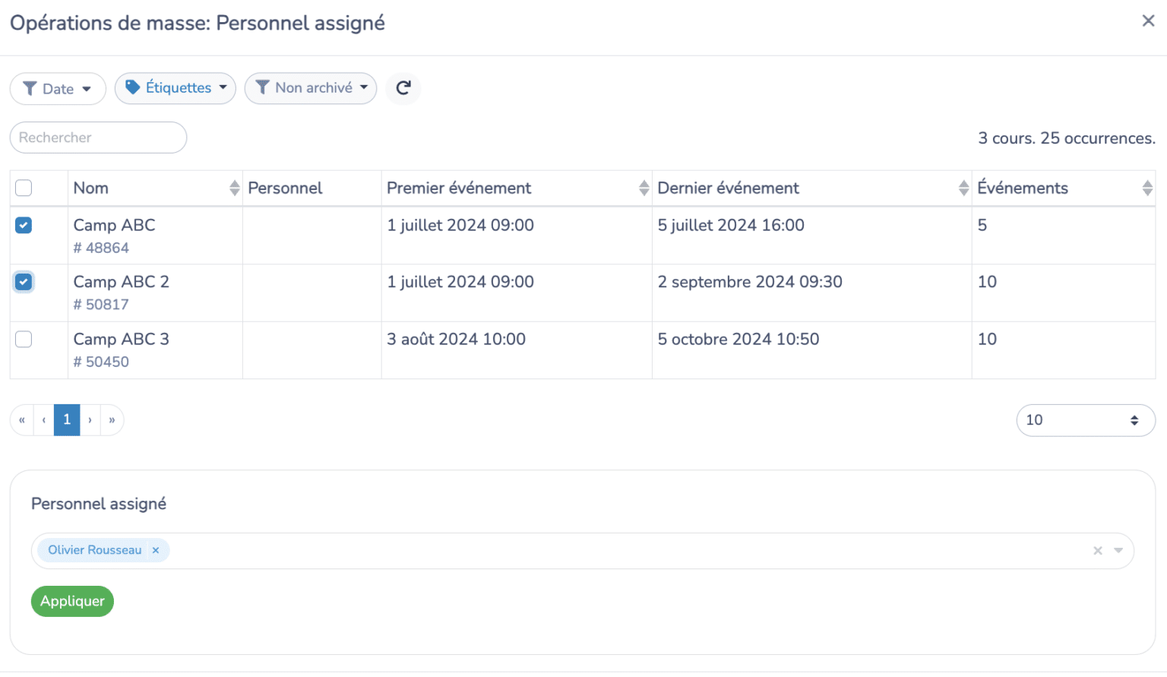Image resolution: width=1167 pixels, height=677 pixels.
Task: Go to next page of results
Action: click(90, 420)
